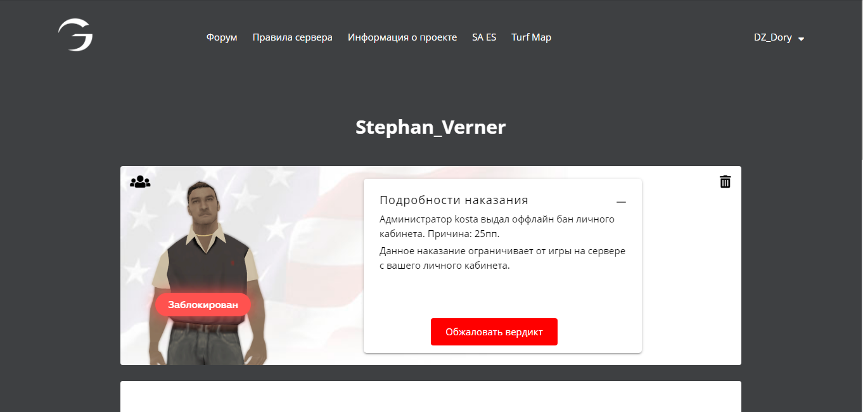Click the caret arrow beside DZ_Dory

[801, 39]
